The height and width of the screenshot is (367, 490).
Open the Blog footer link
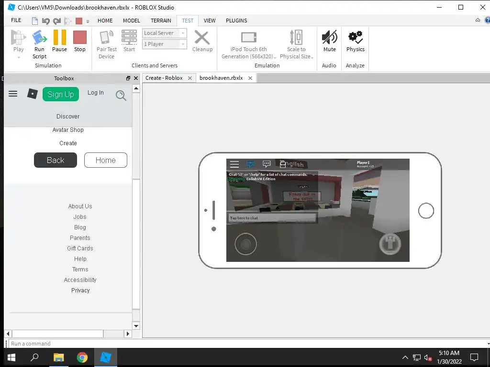click(x=80, y=227)
